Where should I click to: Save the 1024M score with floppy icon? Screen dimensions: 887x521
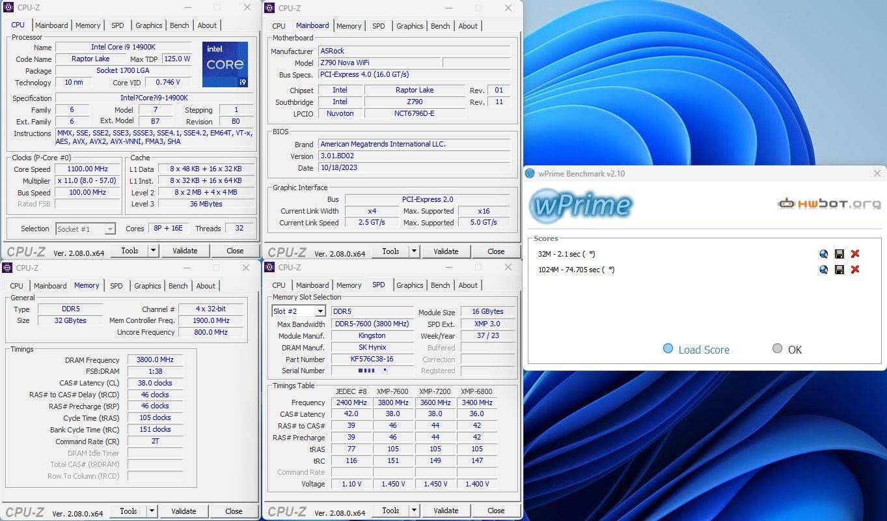coord(839,270)
